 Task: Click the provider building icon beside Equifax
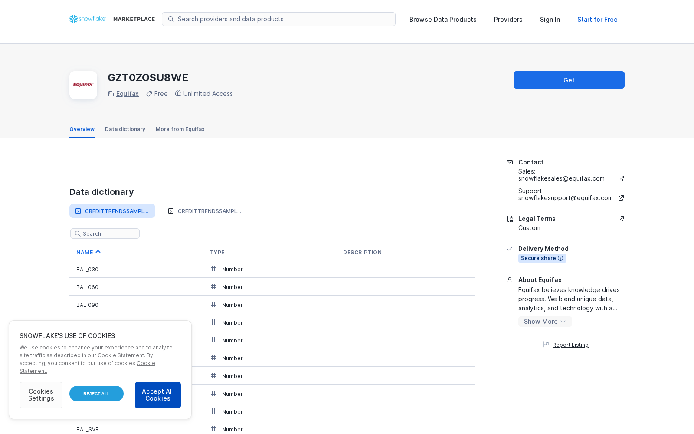[111, 94]
